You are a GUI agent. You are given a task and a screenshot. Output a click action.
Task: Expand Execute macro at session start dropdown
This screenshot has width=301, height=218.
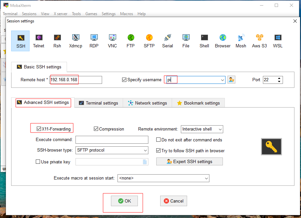206,179
